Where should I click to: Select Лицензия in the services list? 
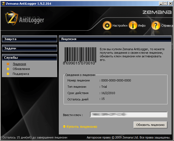coord(19,64)
